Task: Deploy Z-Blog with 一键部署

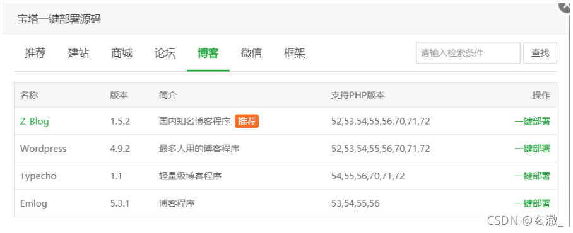Action: 532,122
